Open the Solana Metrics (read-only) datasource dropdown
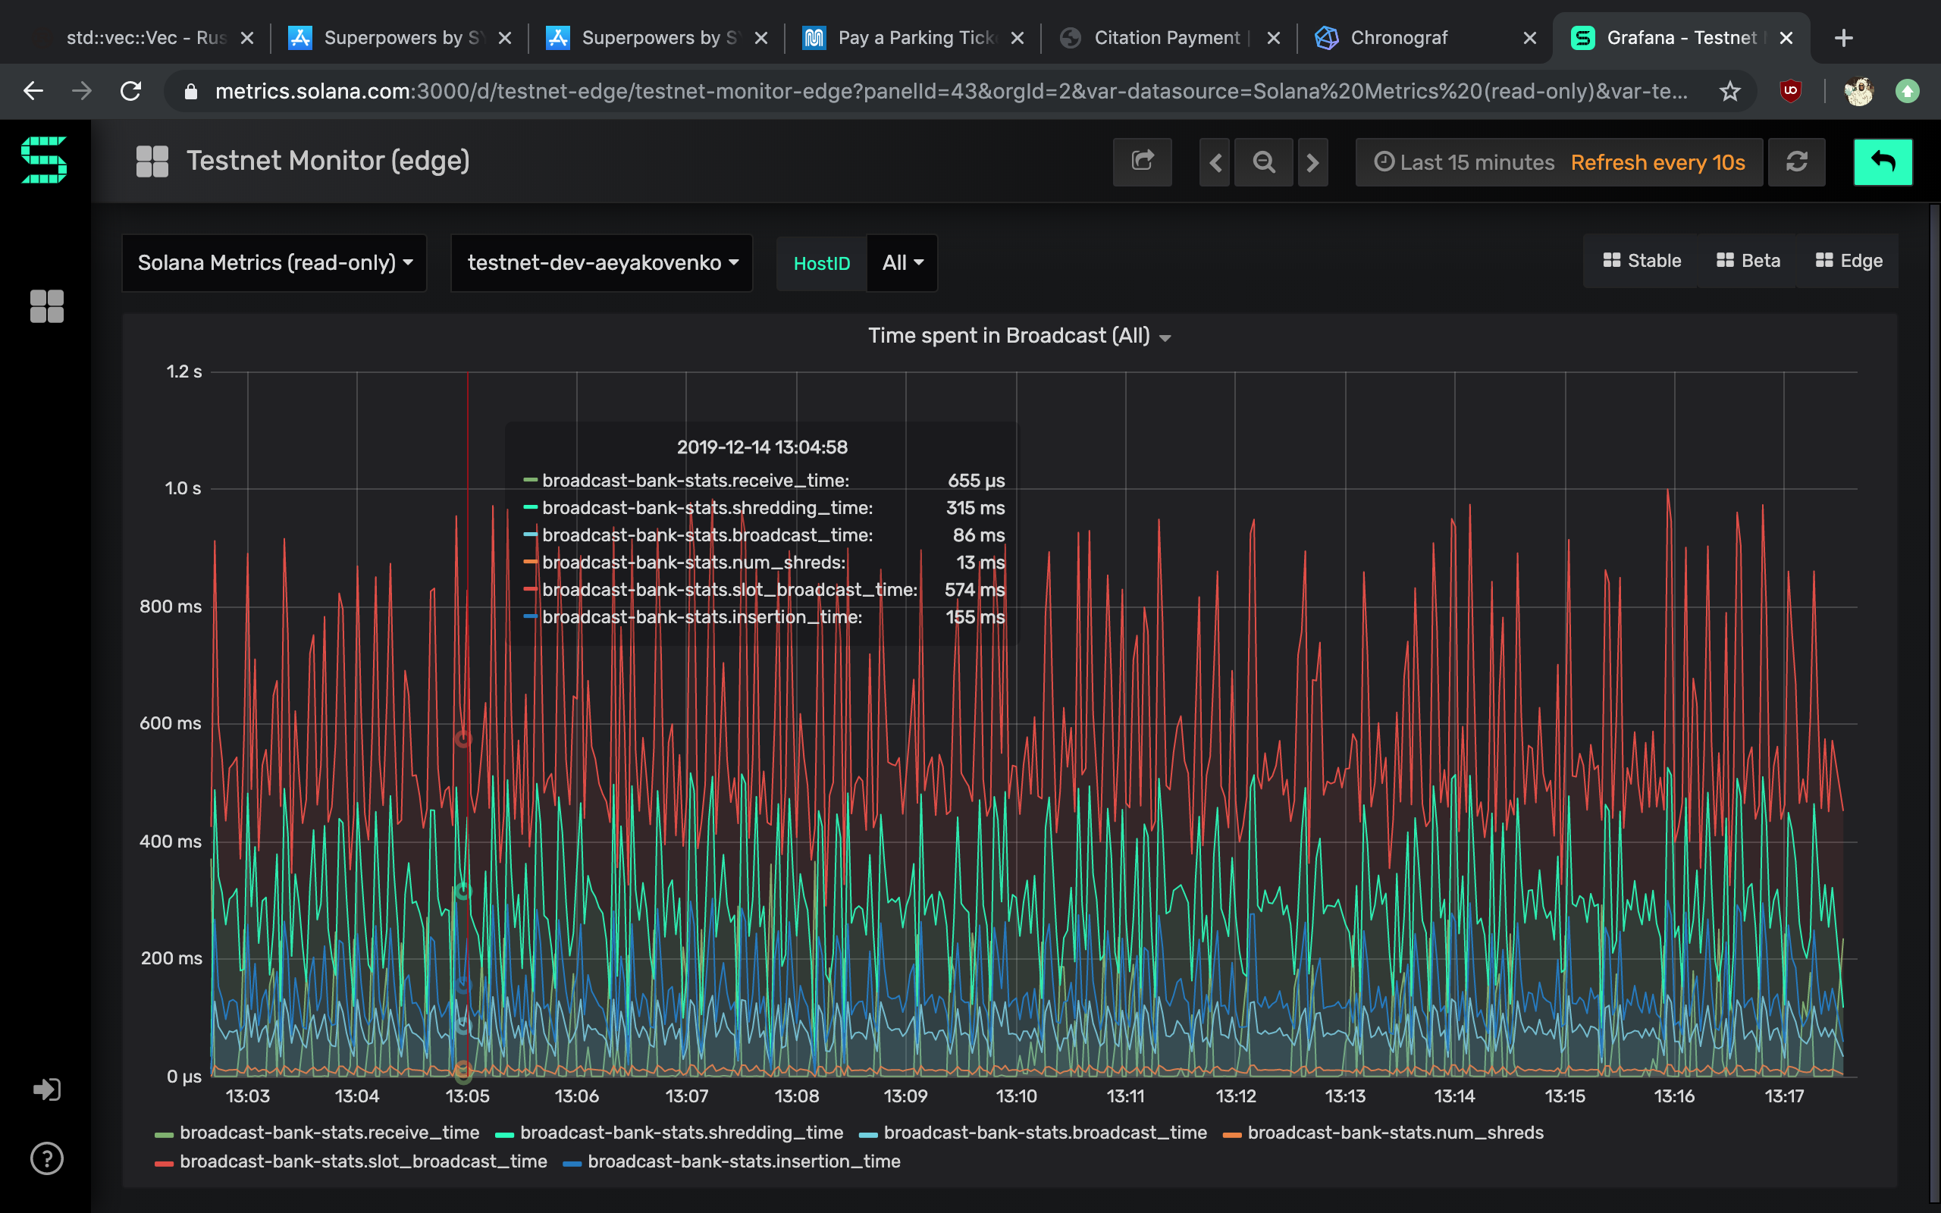 (x=274, y=262)
